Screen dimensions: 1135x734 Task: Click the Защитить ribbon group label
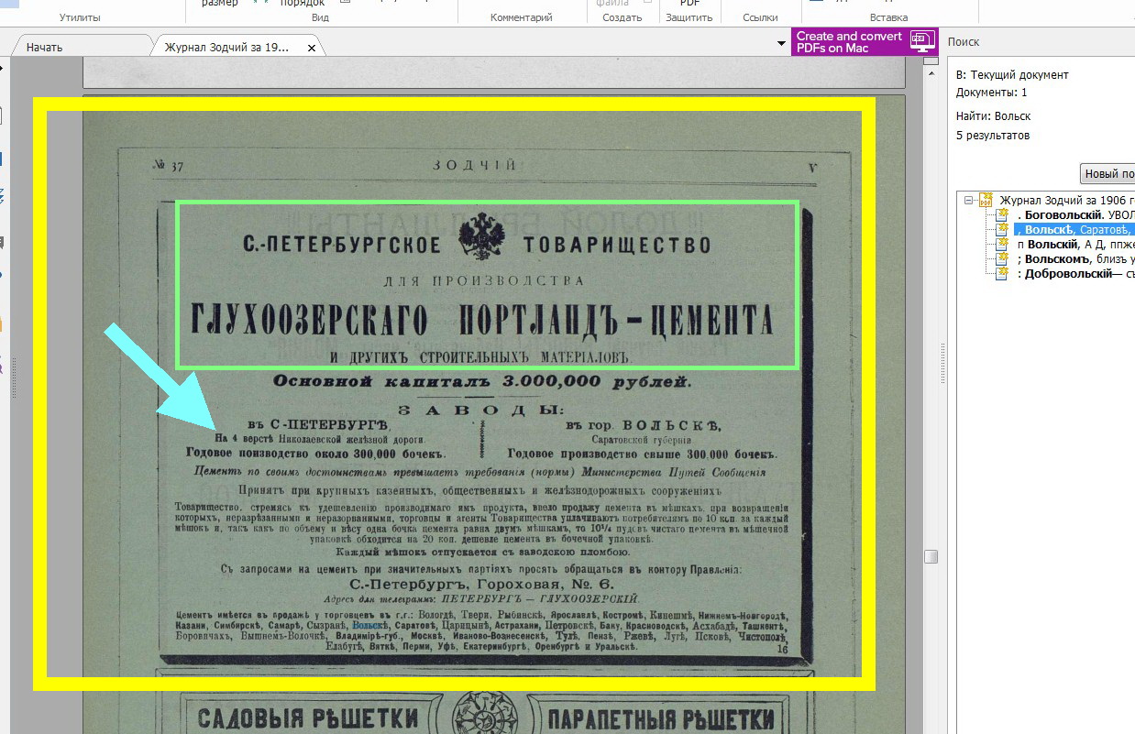click(689, 17)
